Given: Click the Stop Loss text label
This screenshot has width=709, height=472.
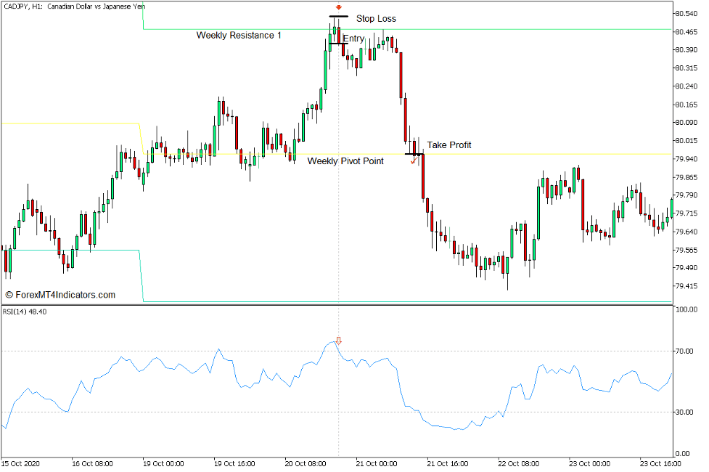Looking at the screenshot, I should (377, 18).
